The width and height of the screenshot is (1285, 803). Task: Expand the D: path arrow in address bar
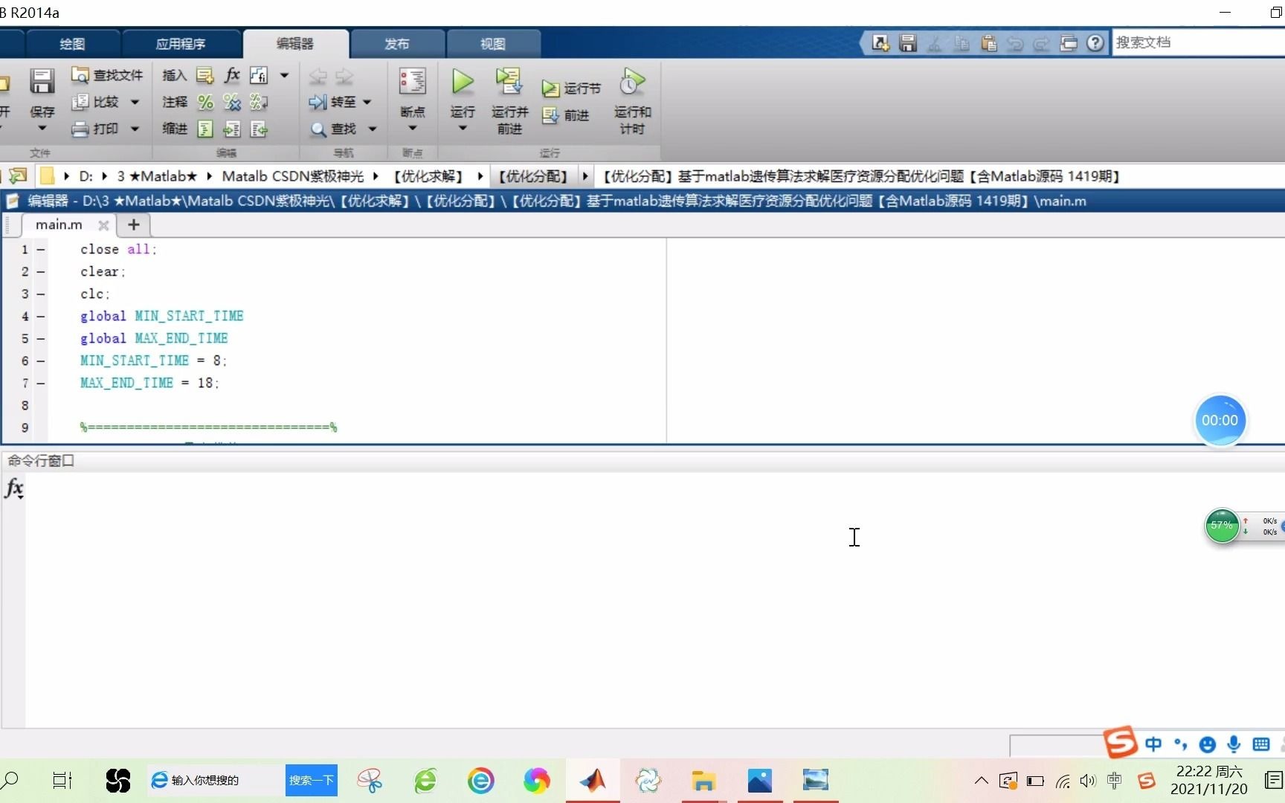(x=104, y=176)
